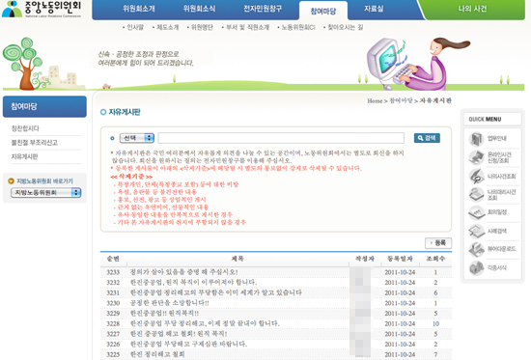This screenshot has height=360, width=531.
Task: Expand 지방노동위원회 shortcut dropdown
Action: (x=45, y=193)
